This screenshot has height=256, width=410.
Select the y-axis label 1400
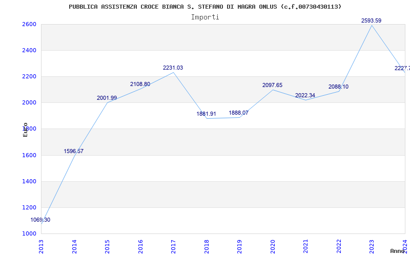[29, 181]
